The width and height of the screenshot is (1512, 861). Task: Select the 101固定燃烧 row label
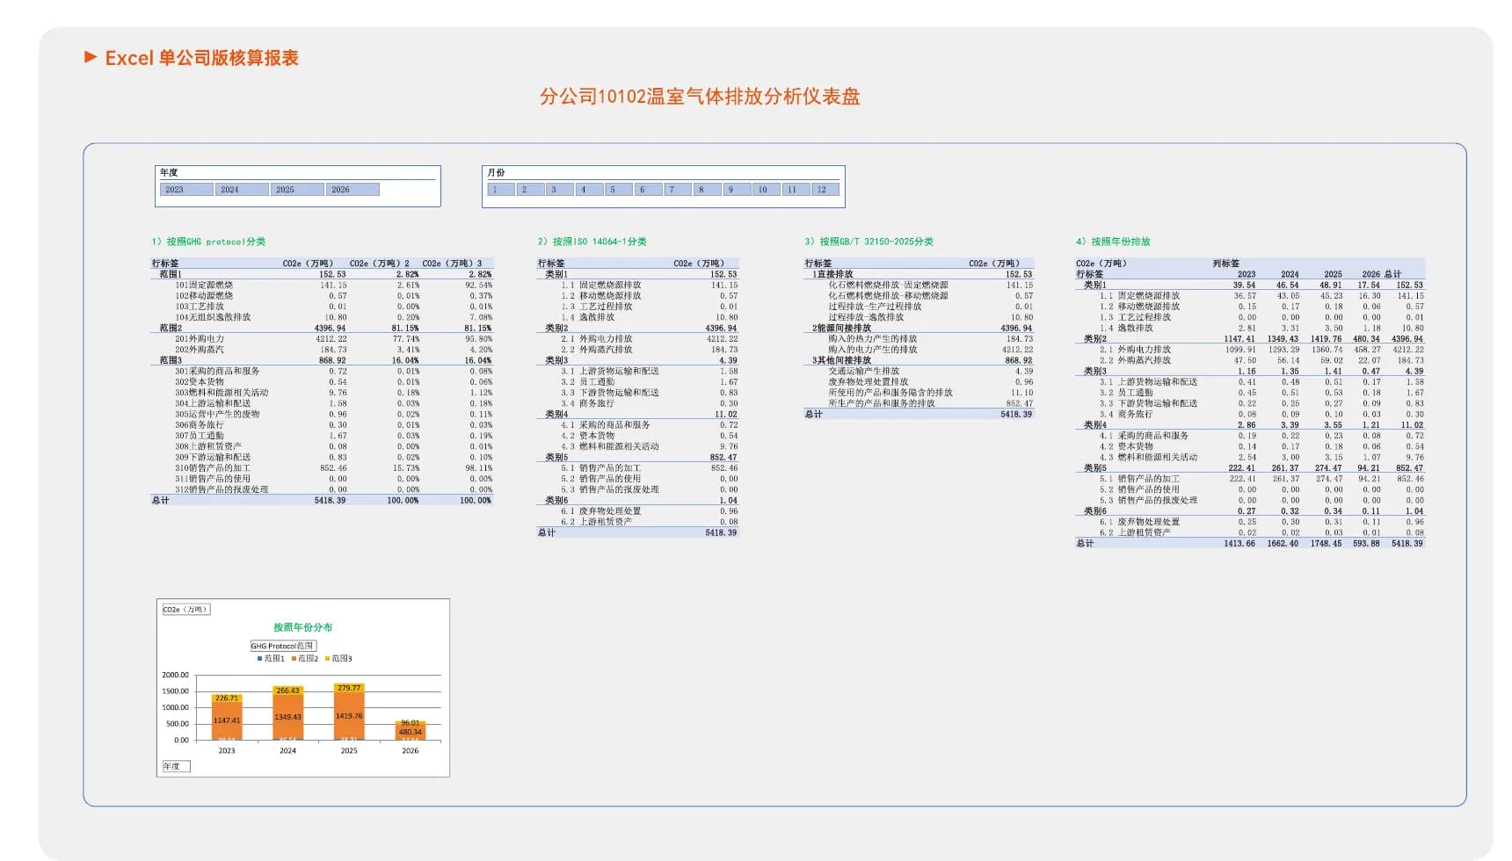click(204, 286)
